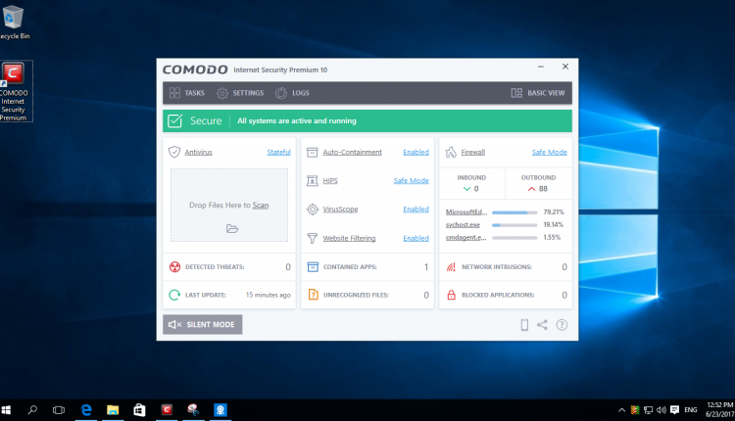The image size is (735, 421).
Task: Open Task View on taskbar
Action: 59,410
